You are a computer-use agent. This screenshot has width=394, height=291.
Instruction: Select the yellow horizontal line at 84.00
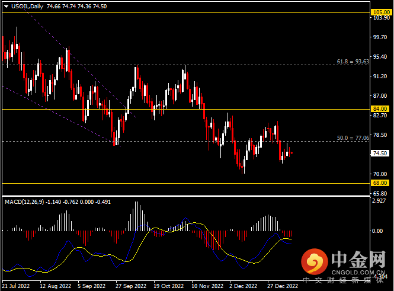click(178, 109)
